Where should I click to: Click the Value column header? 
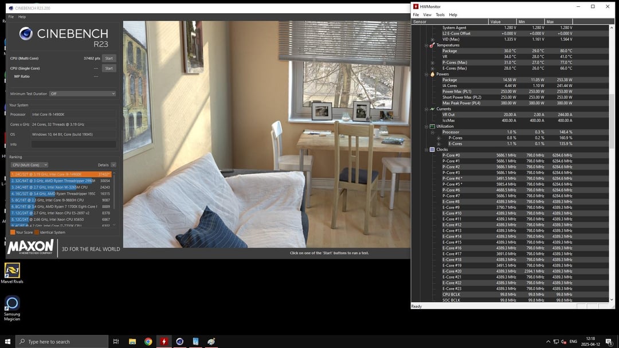pyautogui.click(x=502, y=22)
